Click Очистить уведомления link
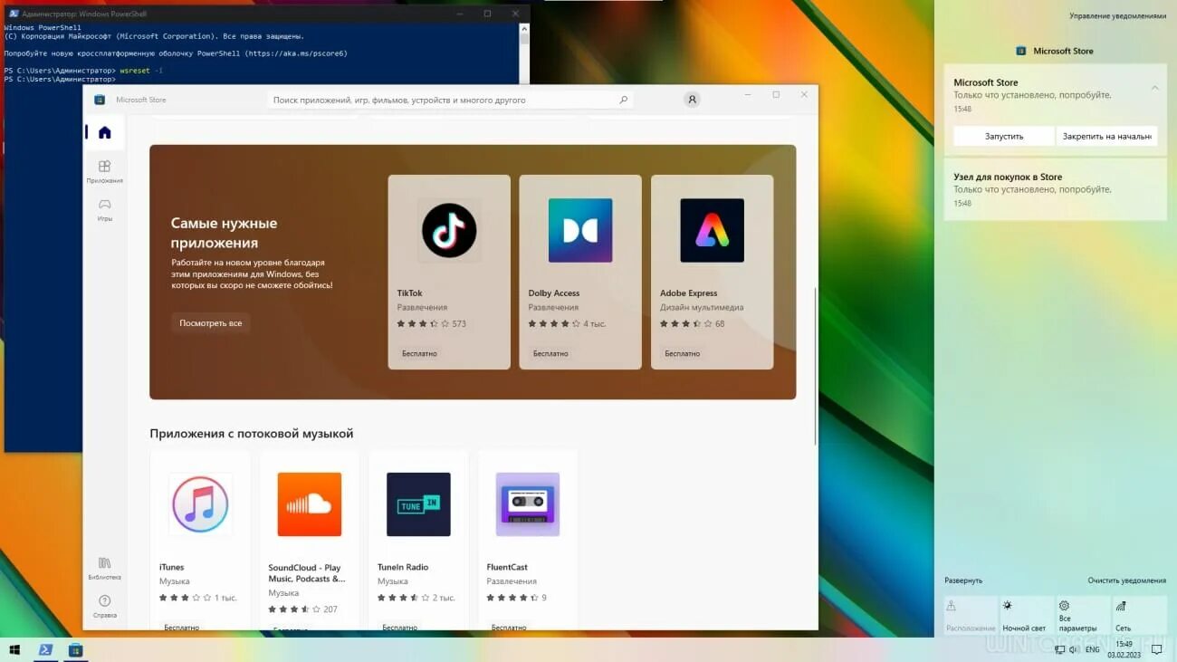This screenshot has height=662, width=1177. [1127, 580]
